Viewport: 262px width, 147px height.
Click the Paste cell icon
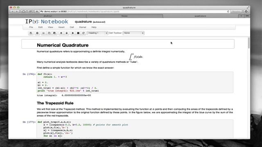54,33
